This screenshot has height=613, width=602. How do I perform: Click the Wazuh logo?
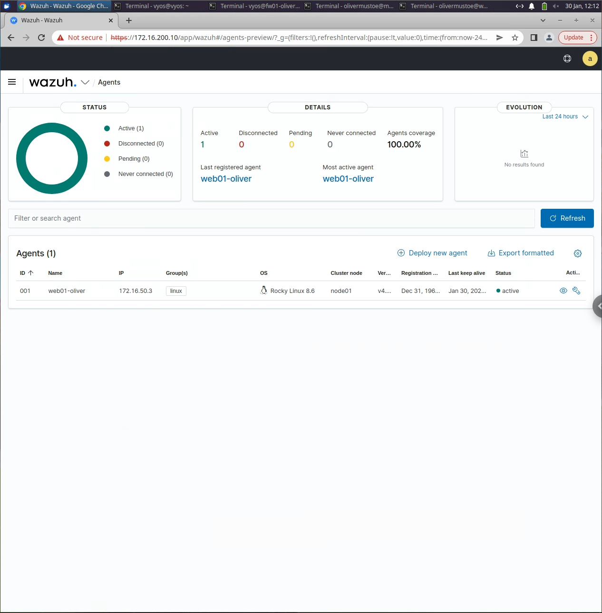[x=53, y=82]
